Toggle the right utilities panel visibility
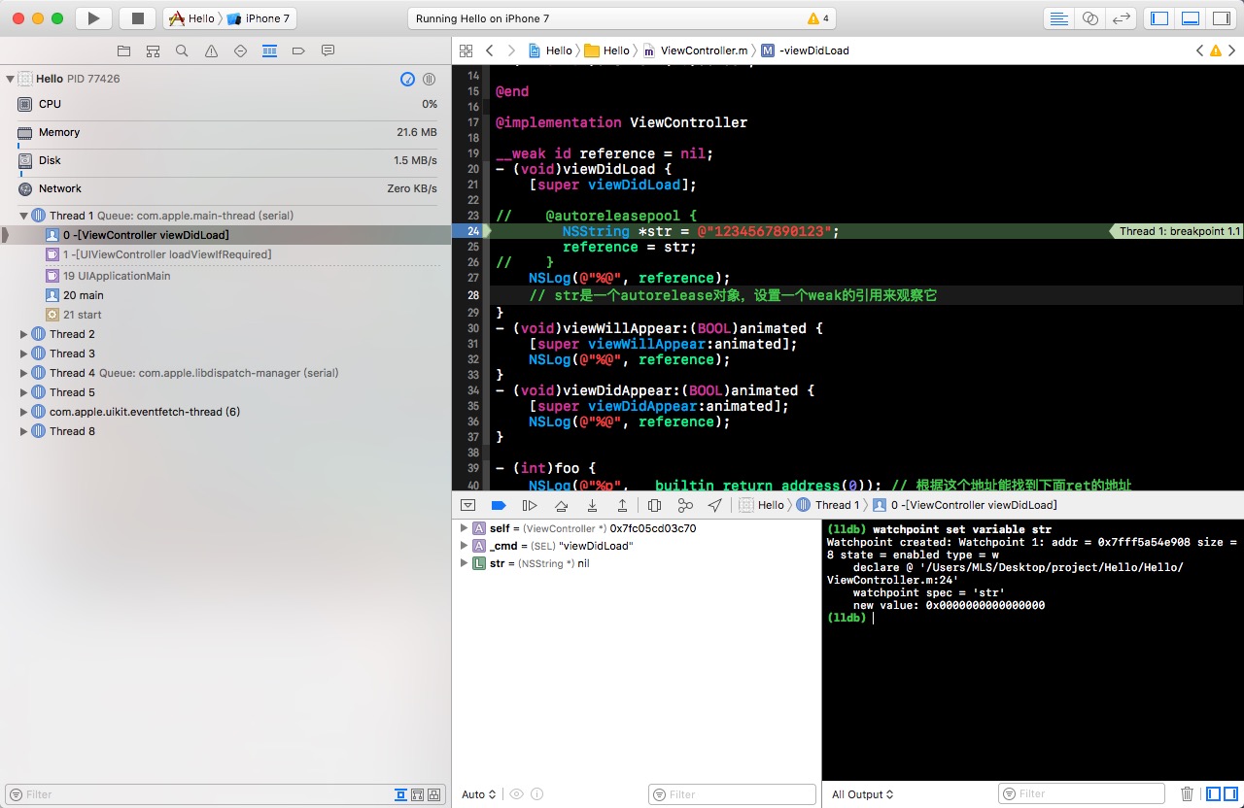1244x808 pixels. 1221,18
